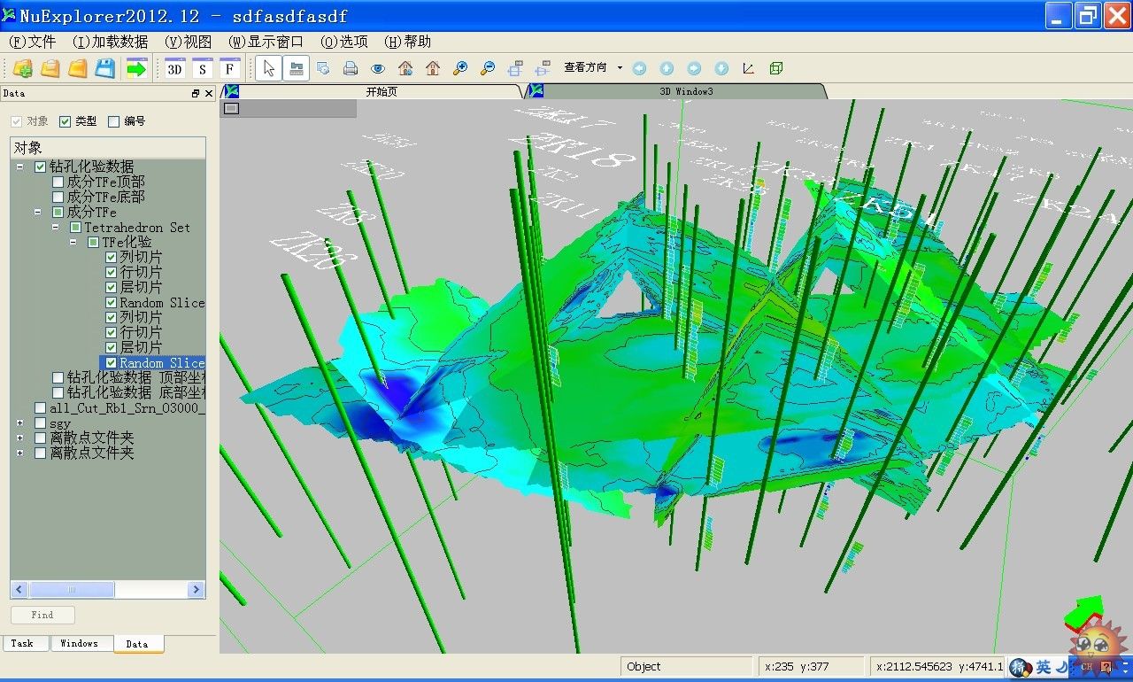
Task: Click the CH language indicator in tray
Action: [x=1087, y=667]
